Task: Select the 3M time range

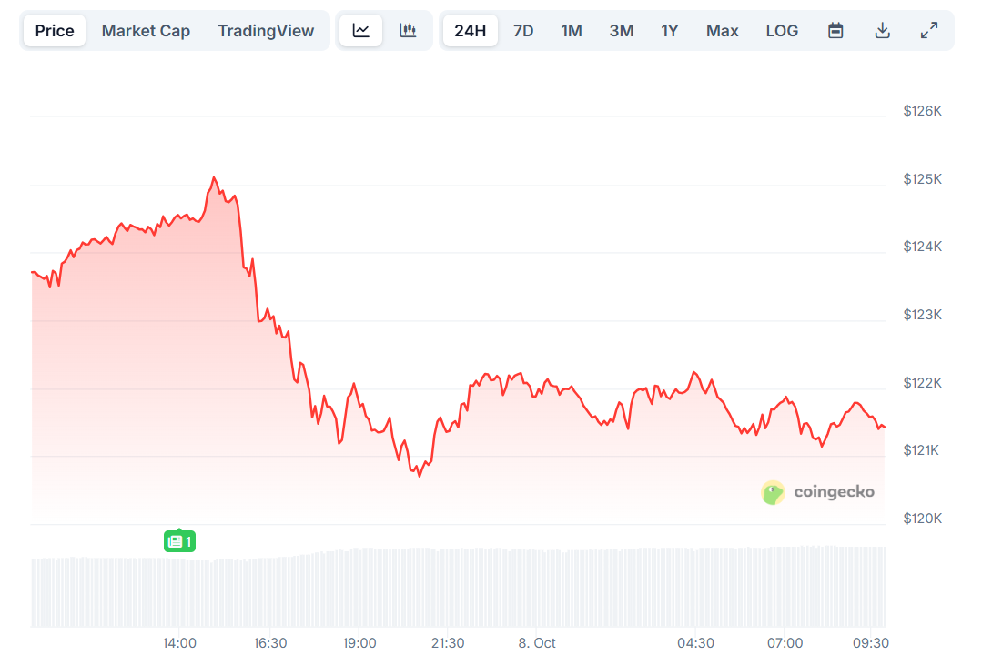Action: 621,30
